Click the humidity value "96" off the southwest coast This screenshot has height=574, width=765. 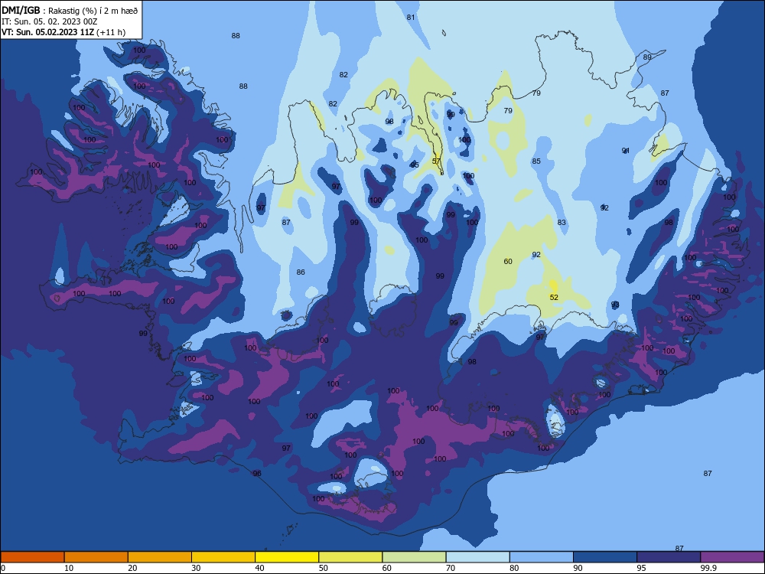(257, 474)
